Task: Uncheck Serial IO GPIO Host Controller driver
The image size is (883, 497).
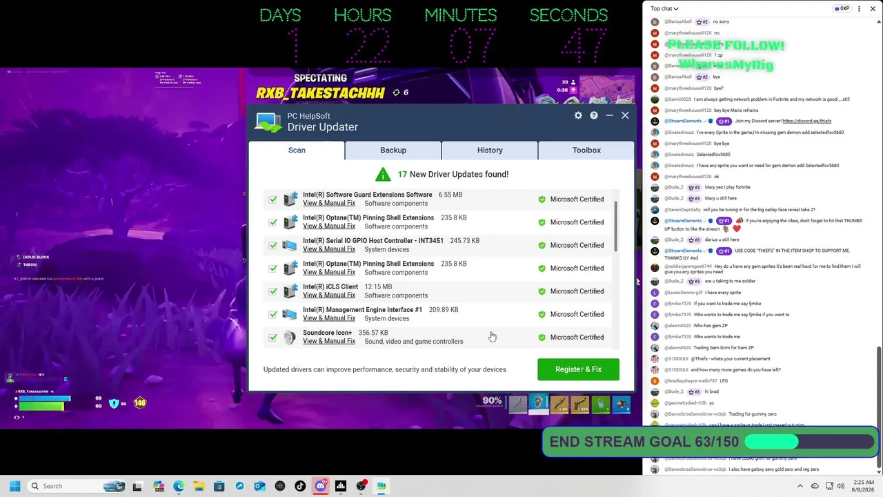Action: tap(273, 245)
